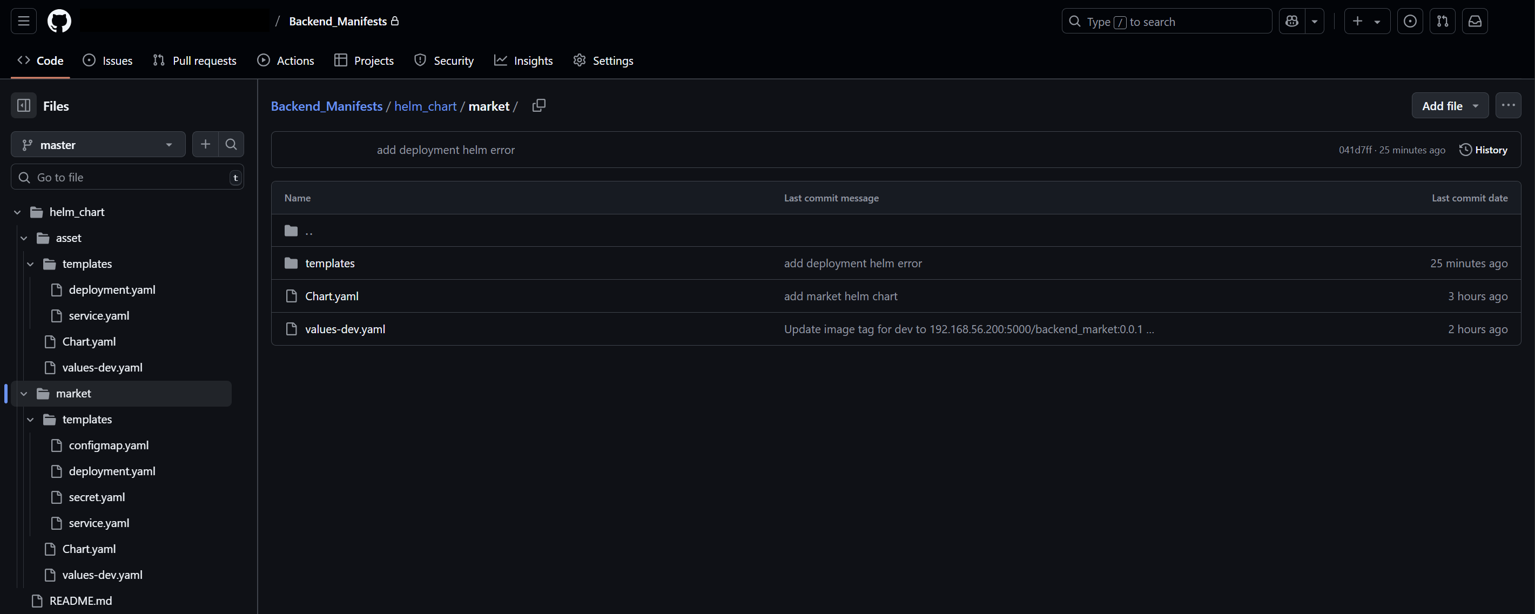Open the file search magnifier button

point(231,145)
